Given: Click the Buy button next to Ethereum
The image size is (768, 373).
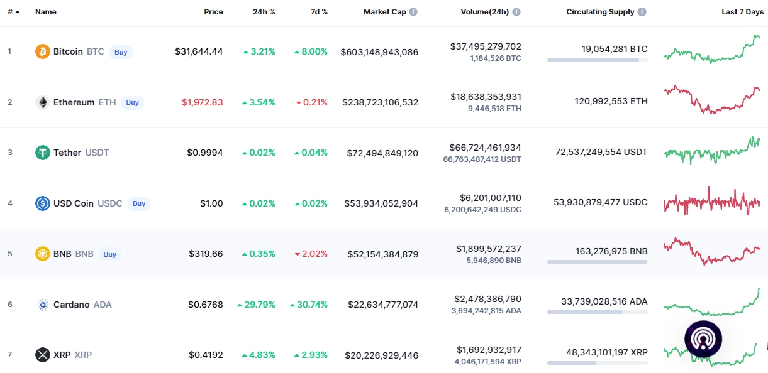Looking at the screenshot, I should click(132, 102).
